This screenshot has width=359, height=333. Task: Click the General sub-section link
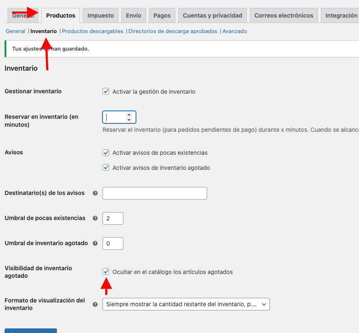click(x=15, y=31)
